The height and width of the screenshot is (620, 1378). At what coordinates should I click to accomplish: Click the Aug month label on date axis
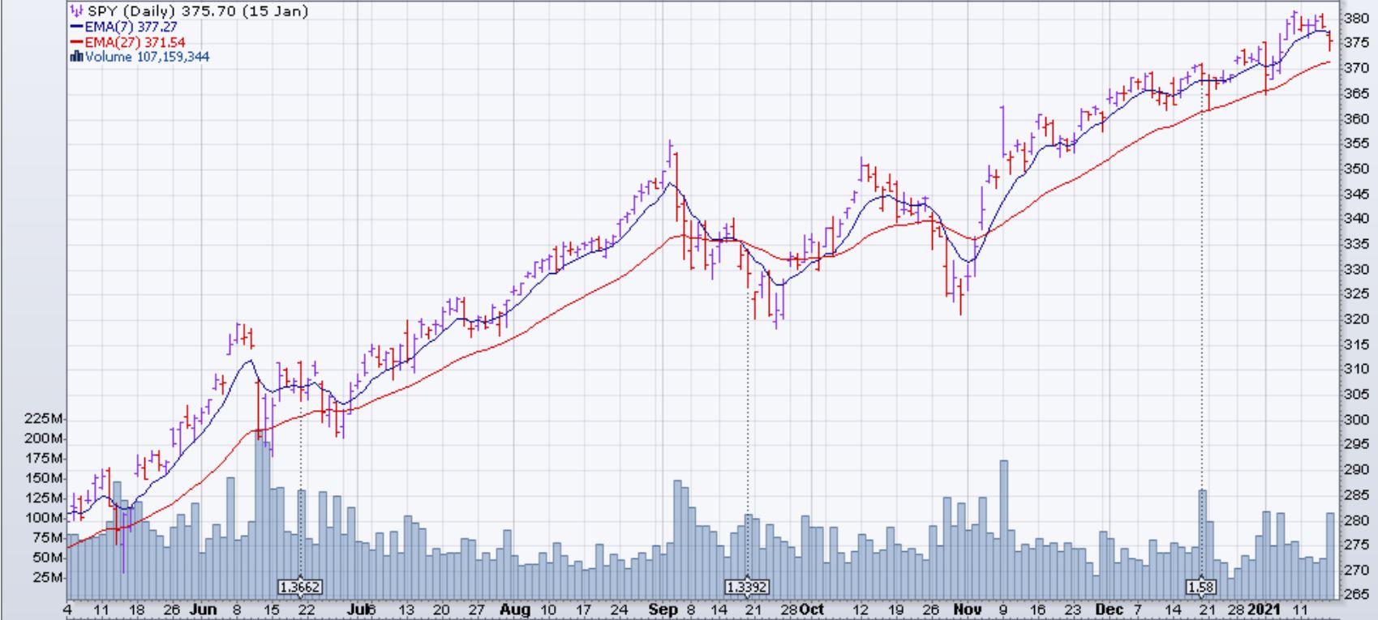point(512,609)
